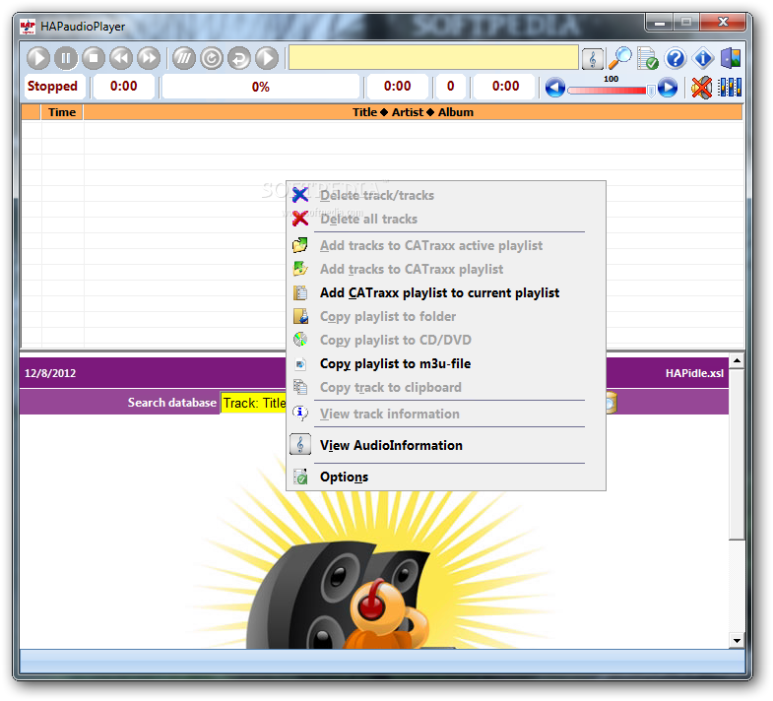Click the Fast Forward button
The width and height of the screenshot is (773, 701).
click(149, 59)
